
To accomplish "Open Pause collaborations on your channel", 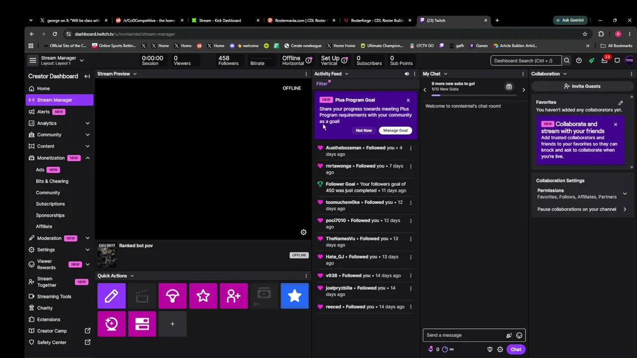I will pyautogui.click(x=582, y=209).
